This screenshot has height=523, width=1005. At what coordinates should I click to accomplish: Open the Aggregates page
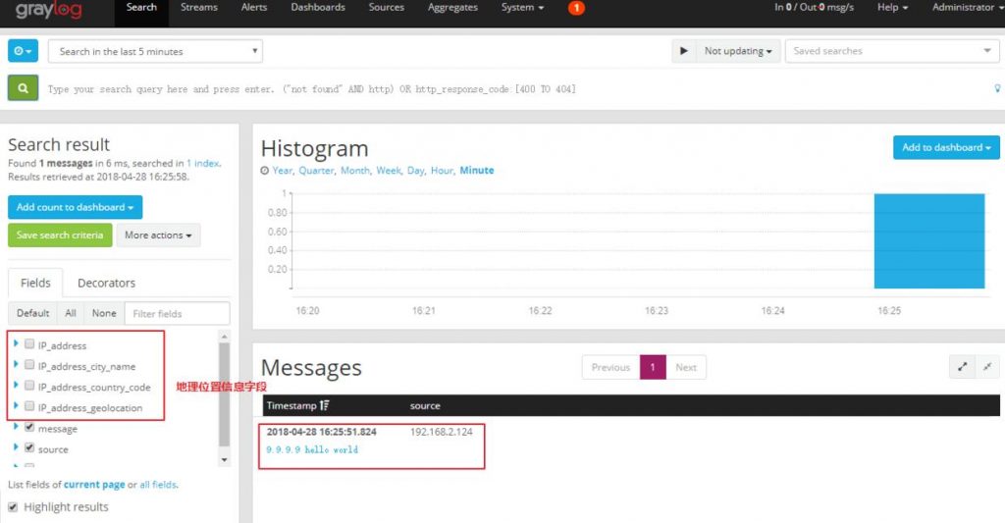point(452,8)
